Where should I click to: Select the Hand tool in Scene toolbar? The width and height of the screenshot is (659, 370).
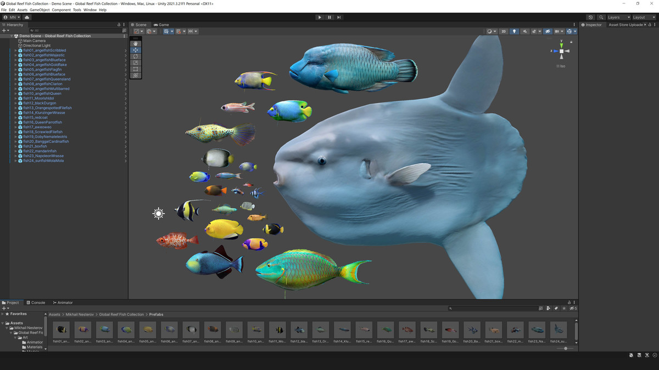click(135, 43)
